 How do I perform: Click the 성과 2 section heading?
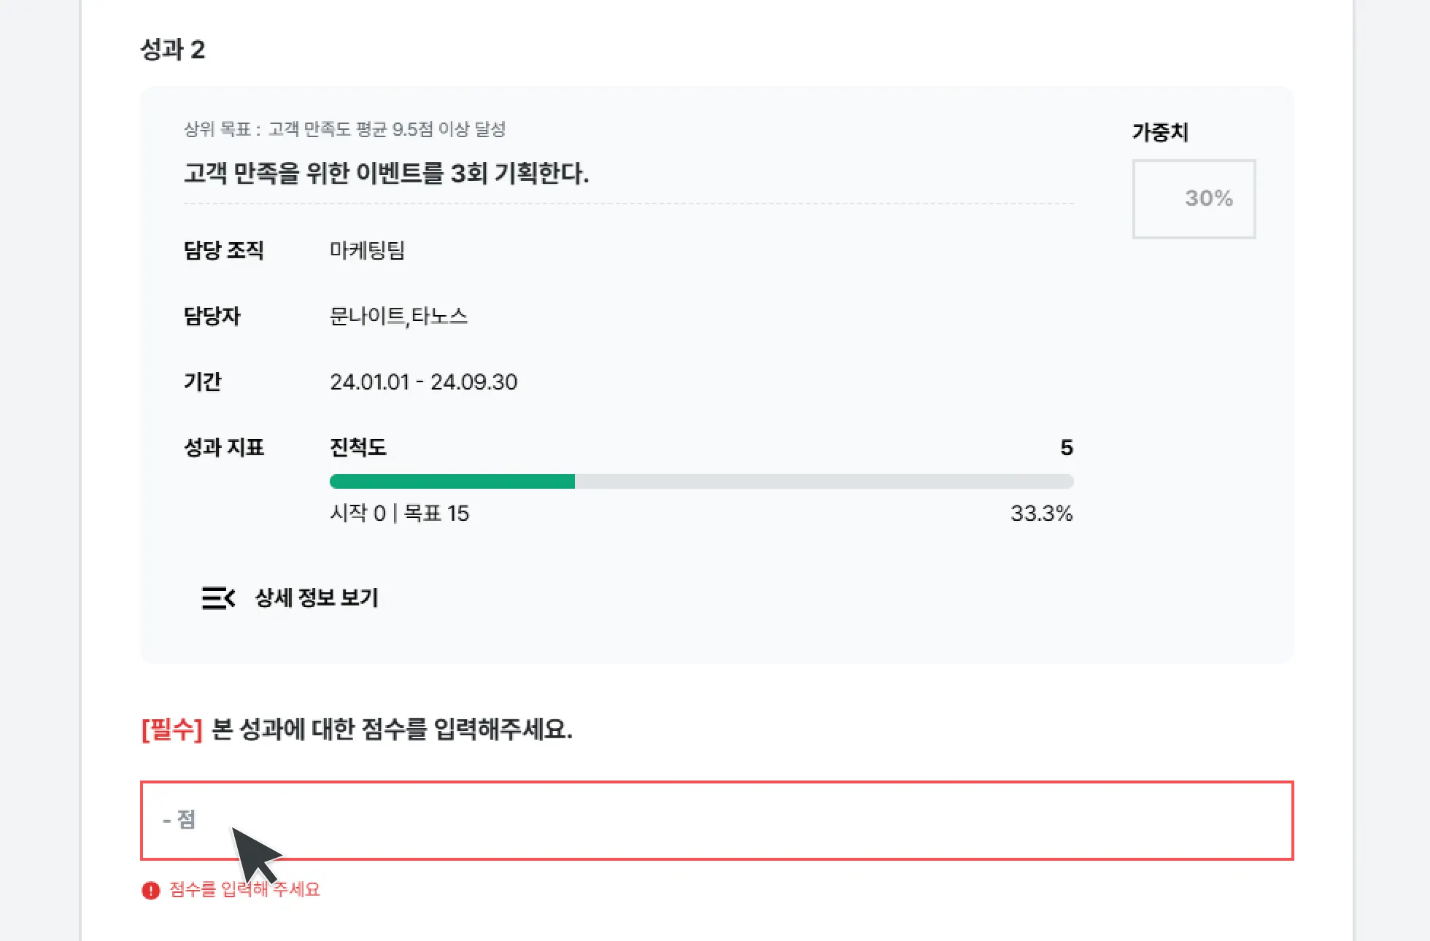(x=172, y=50)
